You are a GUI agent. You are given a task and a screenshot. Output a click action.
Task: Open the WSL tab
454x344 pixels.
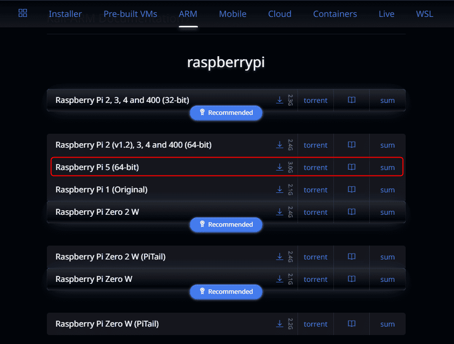coord(425,14)
